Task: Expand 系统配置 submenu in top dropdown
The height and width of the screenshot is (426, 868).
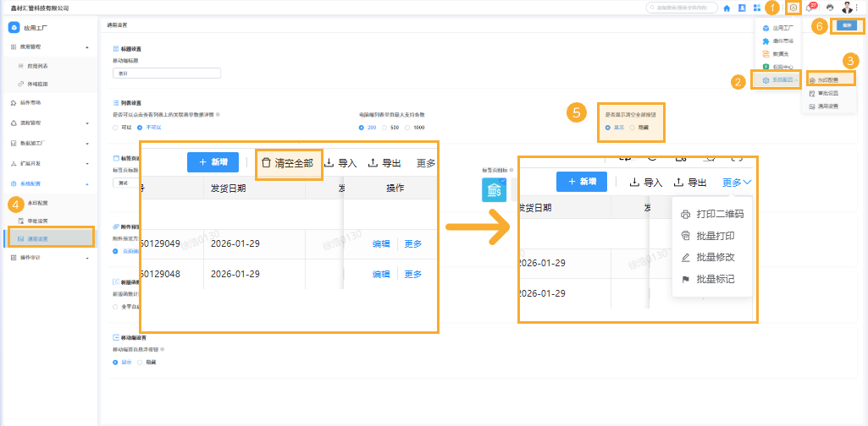Action: click(780, 80)
